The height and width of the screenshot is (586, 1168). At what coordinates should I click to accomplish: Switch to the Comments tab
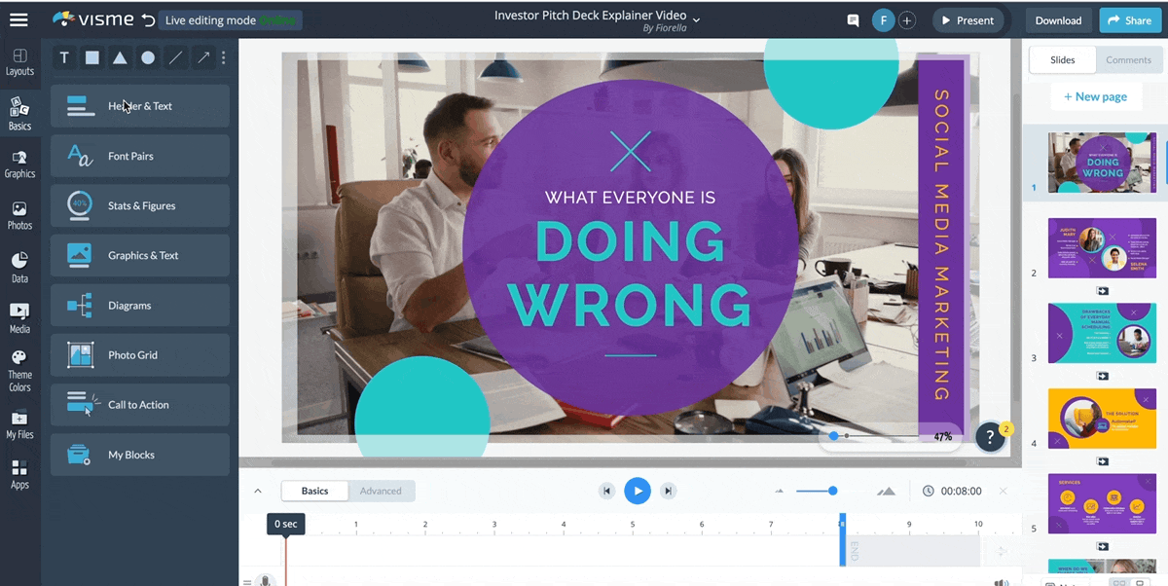[x=1128, y=59]
